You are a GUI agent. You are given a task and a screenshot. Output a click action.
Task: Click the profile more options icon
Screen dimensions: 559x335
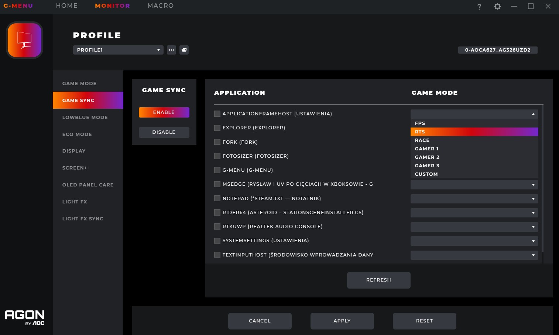coord(171,50)
